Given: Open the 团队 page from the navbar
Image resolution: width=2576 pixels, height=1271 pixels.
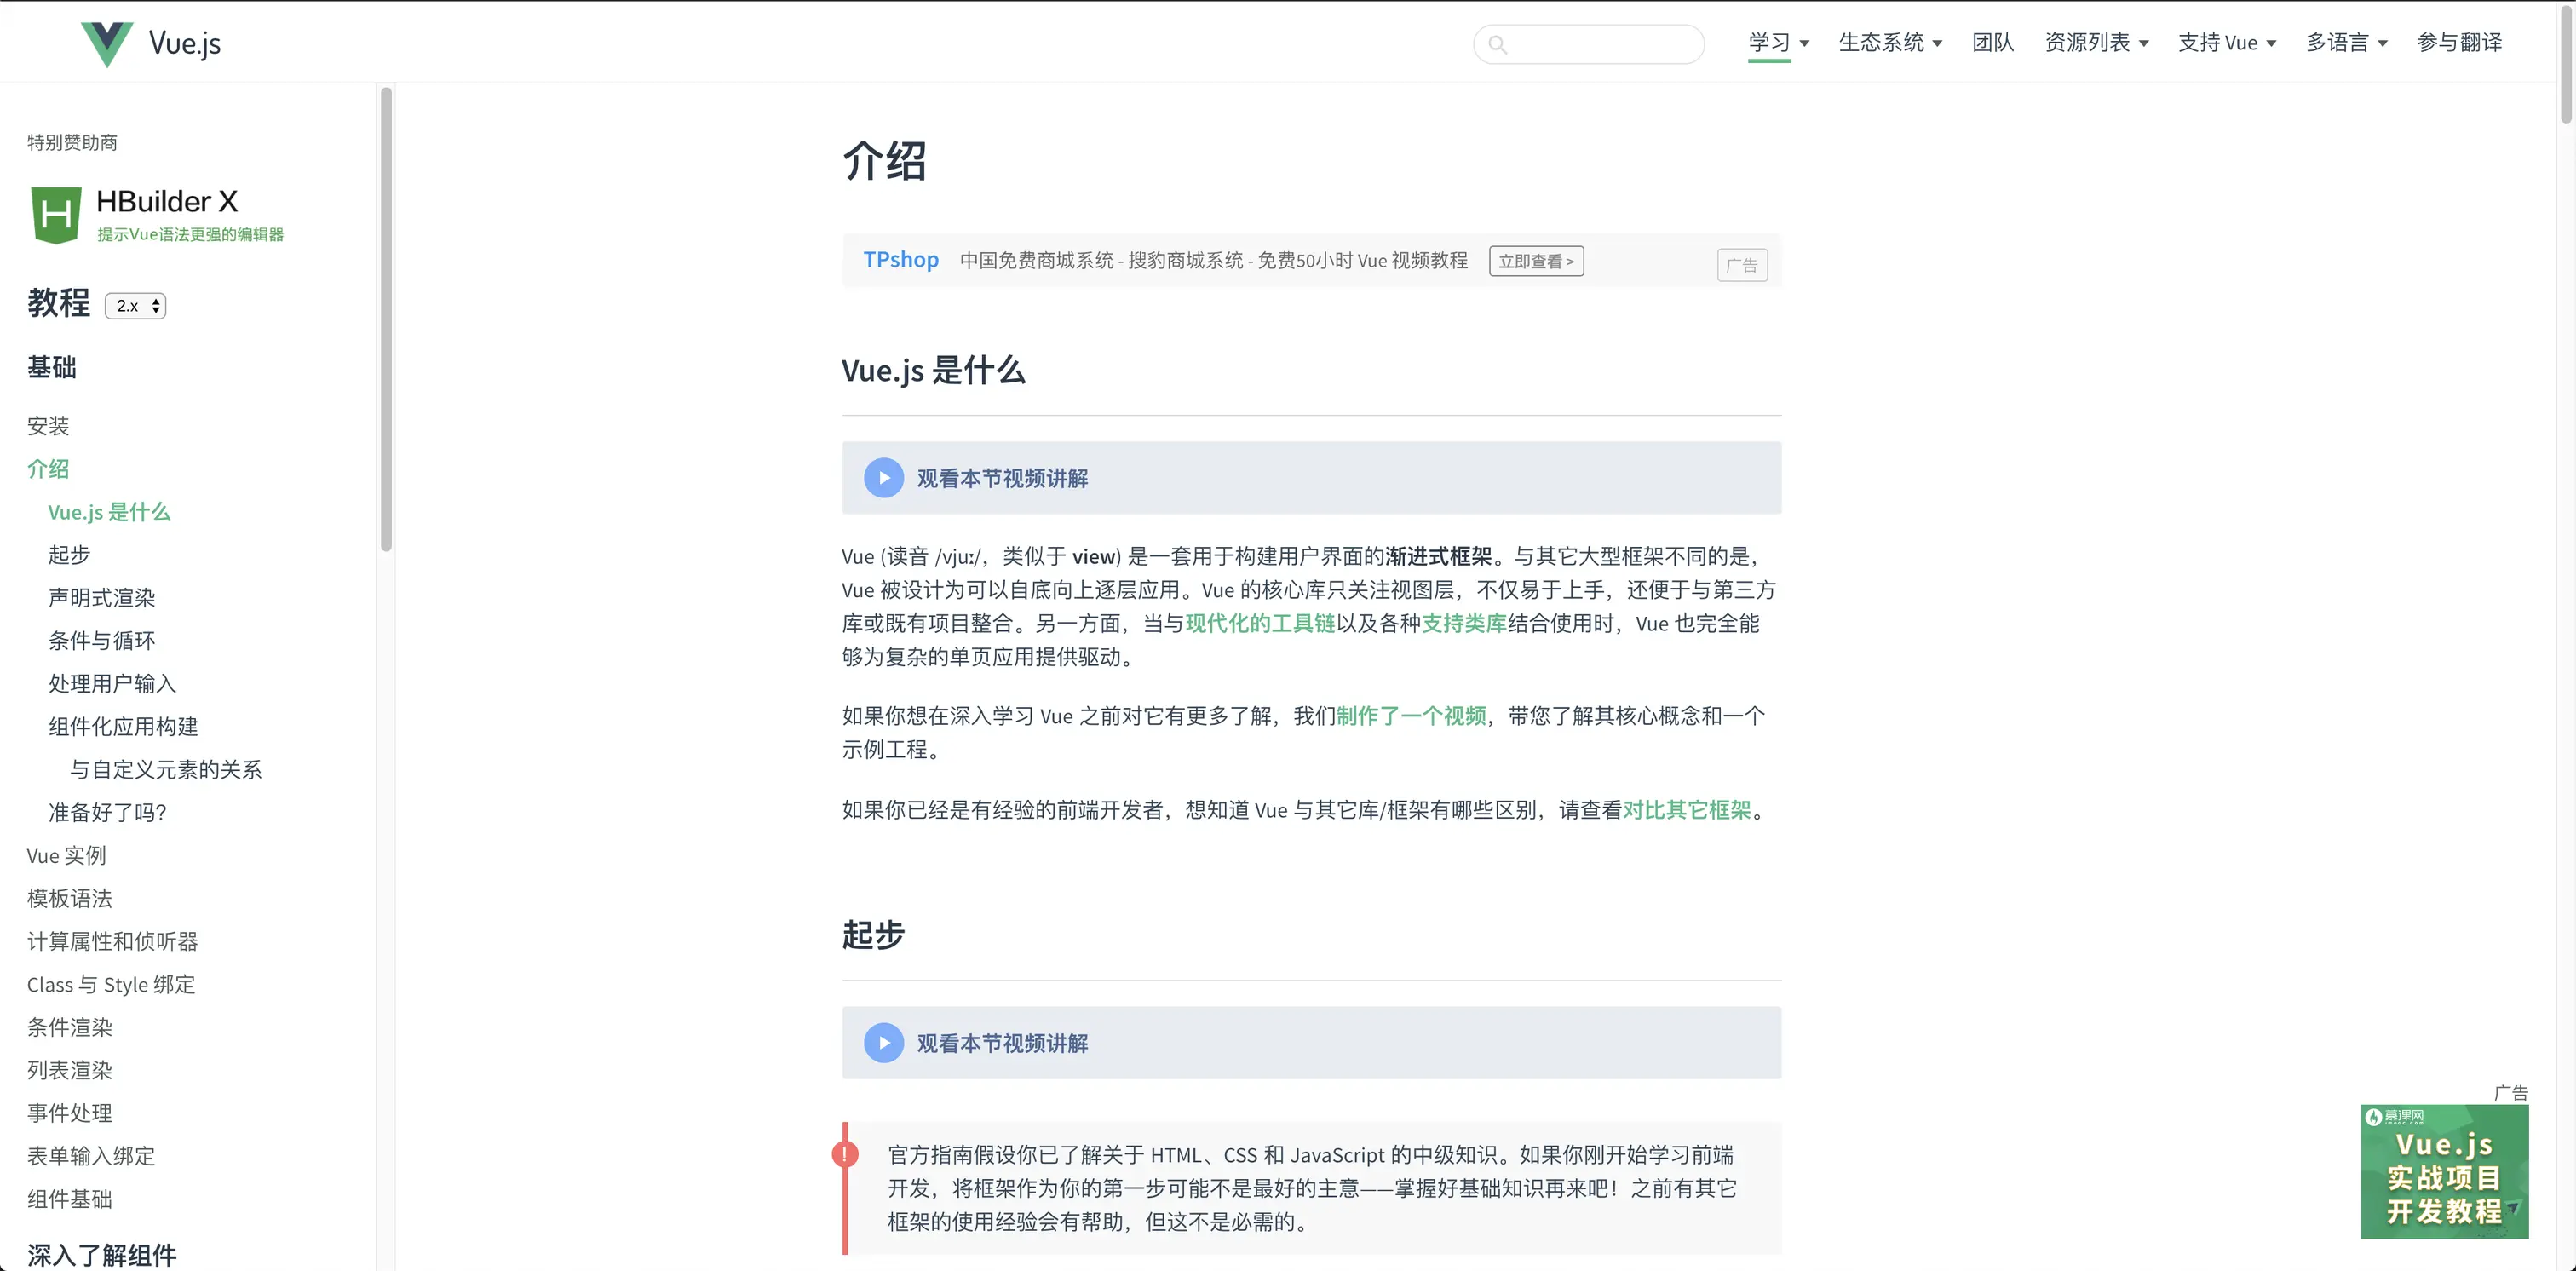Looking at the screenshot, I should (1992, 42).
